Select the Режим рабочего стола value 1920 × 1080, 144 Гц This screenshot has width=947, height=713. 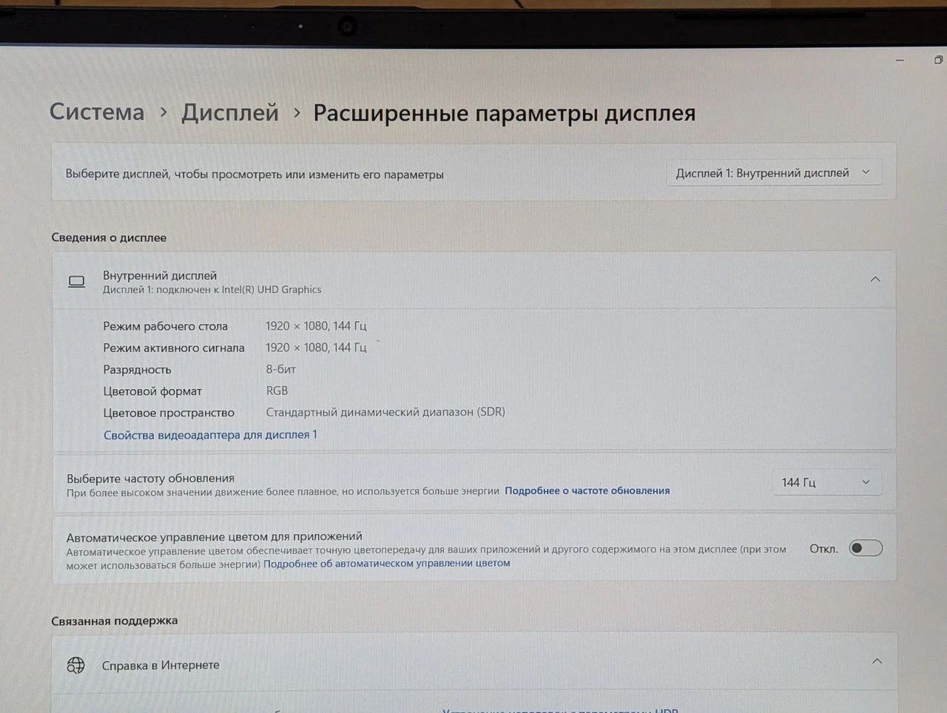click(316, 325)
